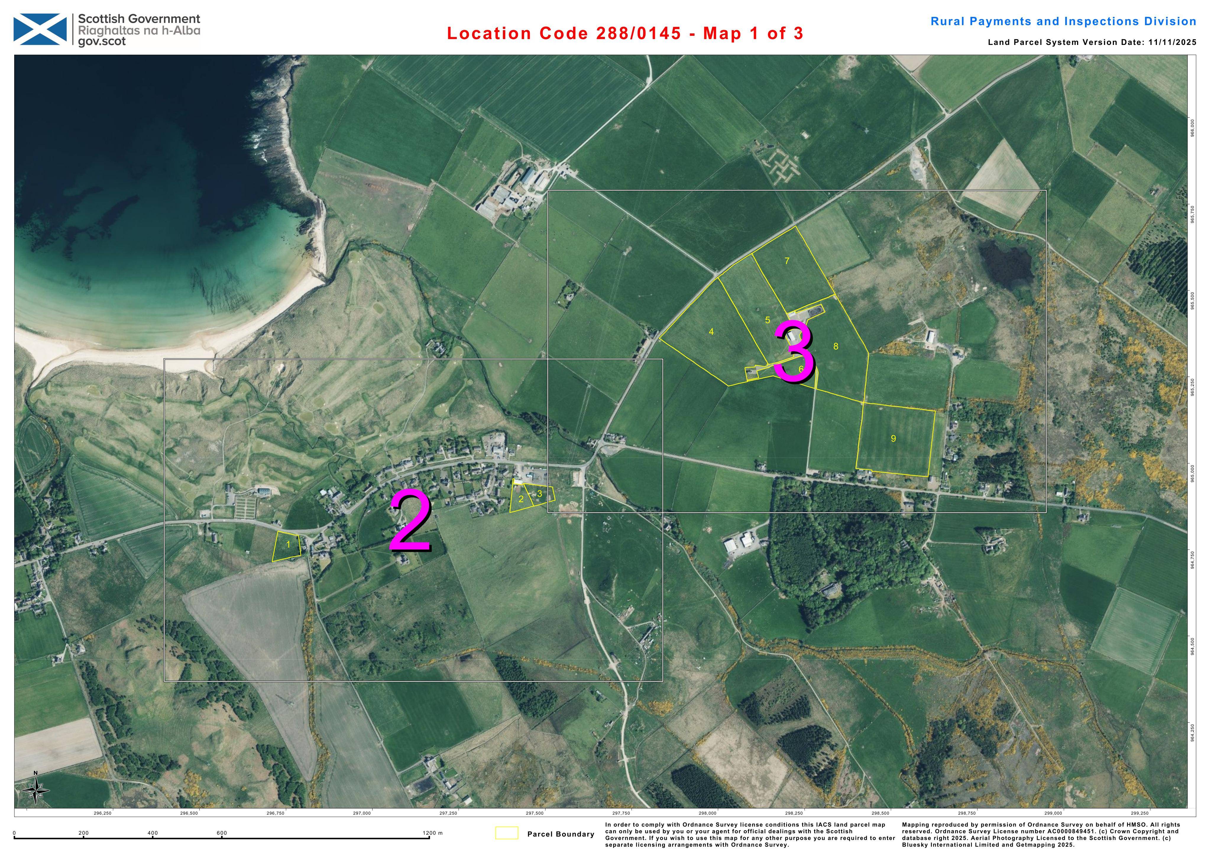Click easting label '297,500' on bottom axis
Image resolution: width=1211 pixels, height=856 pixels.
pyautogui.click(x=535, y=814)
